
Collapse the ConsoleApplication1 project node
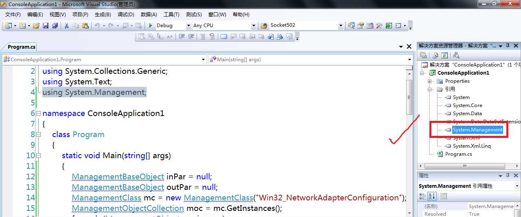click(422, 73)
